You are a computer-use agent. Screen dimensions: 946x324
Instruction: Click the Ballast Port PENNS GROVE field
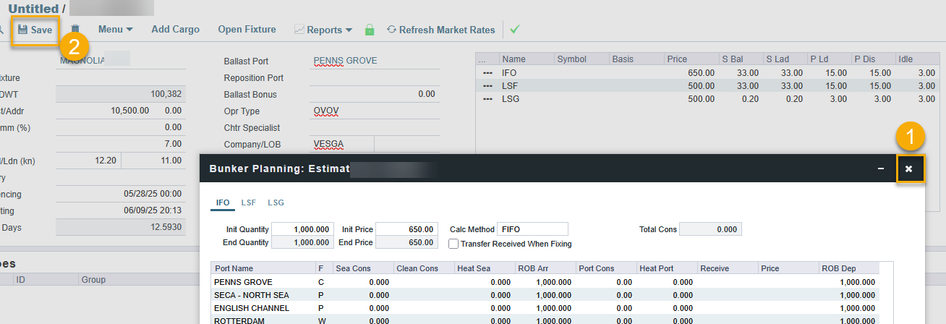pyautogui.click(x=374, y=61)
